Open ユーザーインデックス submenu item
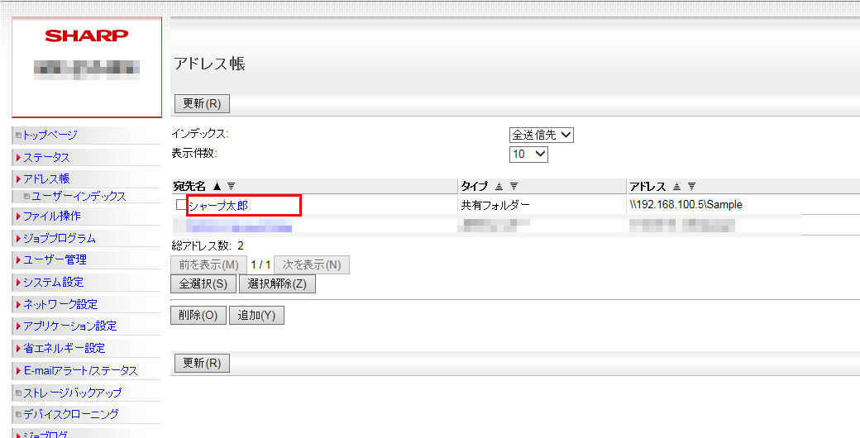This screenshot has width=860, height=438. point(79,197)
